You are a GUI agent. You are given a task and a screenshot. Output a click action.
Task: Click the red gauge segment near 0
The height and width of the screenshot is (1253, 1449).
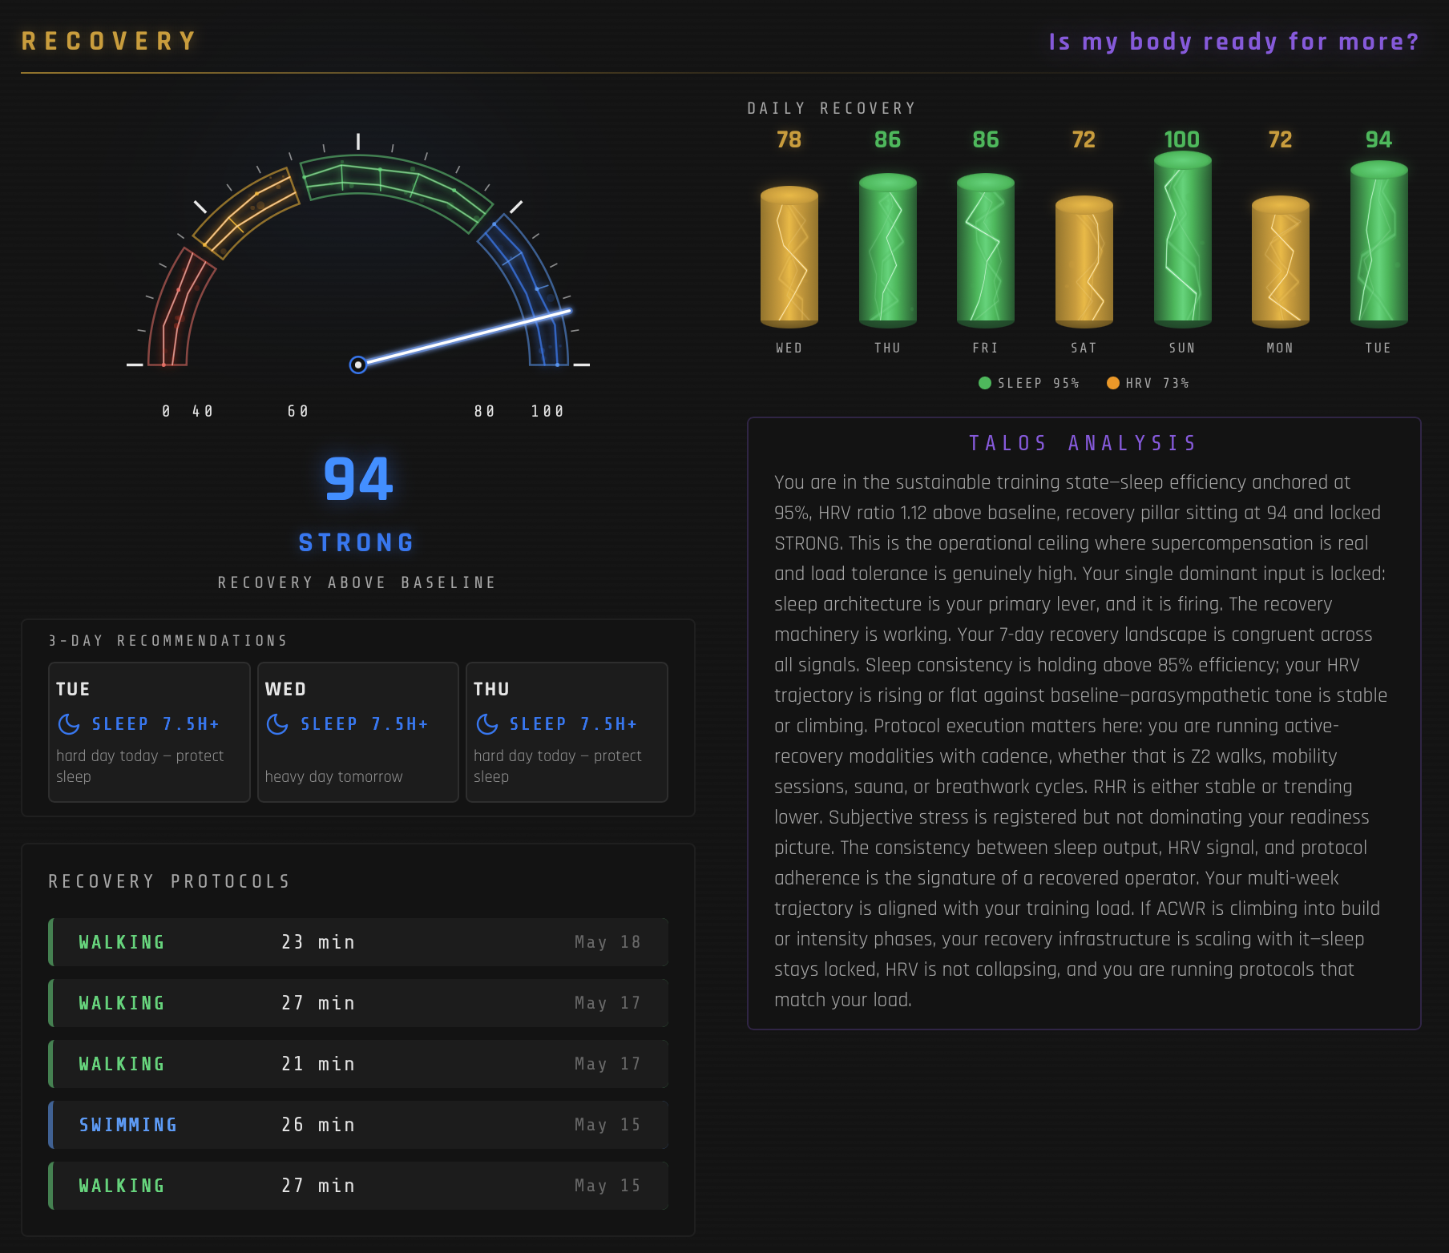pyautogui.click(x=180, y=308)
